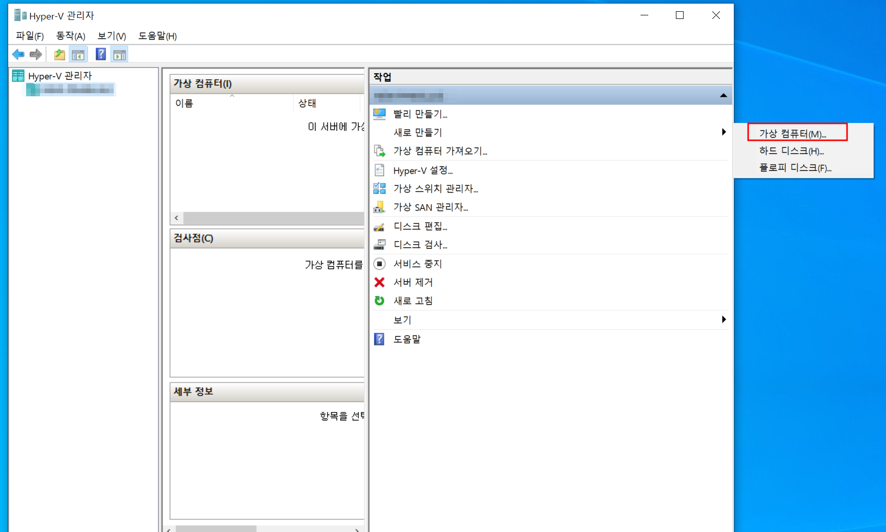
Task: Click the 검사점(C) panel header
Action: [267, 238]
